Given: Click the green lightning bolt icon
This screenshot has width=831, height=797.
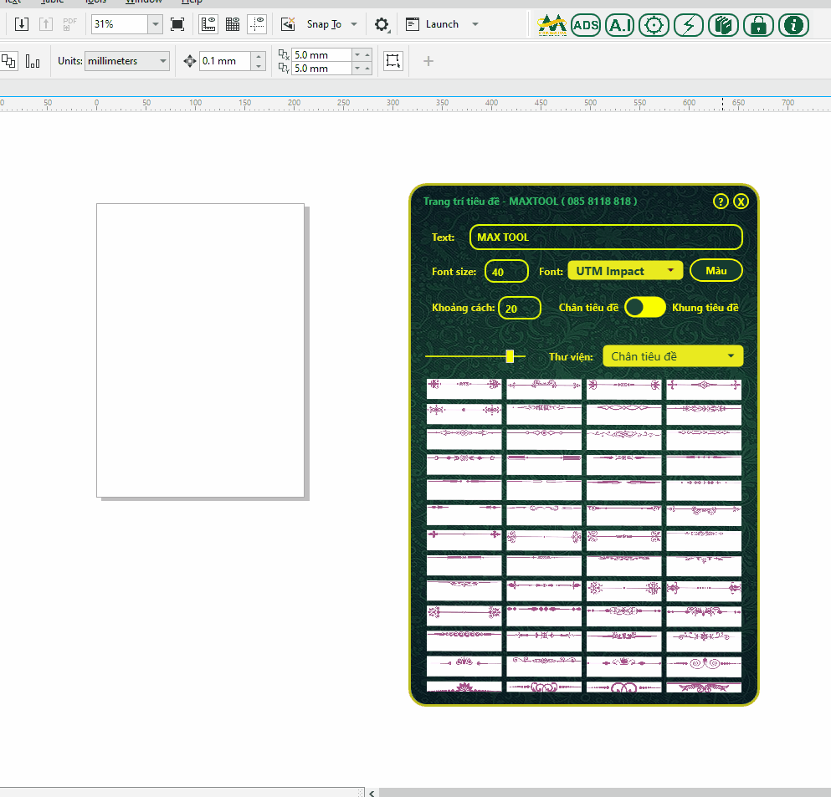Looking at the screenshot, I should click(689, 25).
